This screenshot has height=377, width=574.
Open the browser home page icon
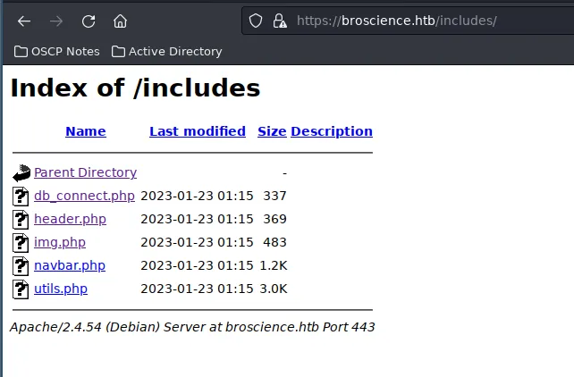click(x=120, y=21)
